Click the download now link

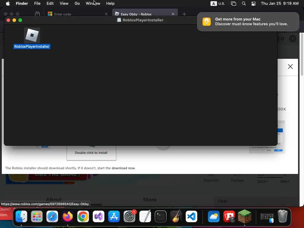point(123,168)
